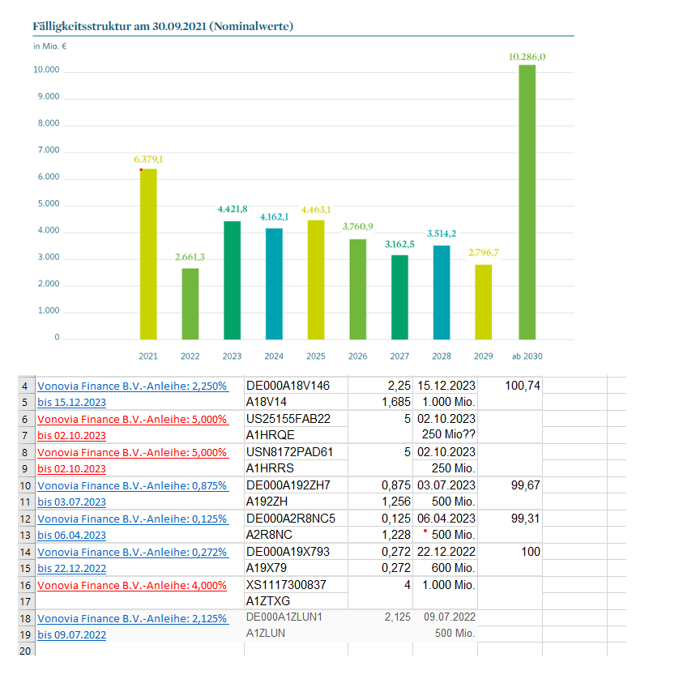The width and height of the screenshot is (683, 696).
Task: Select price cell 99,67
Action: 510,485
